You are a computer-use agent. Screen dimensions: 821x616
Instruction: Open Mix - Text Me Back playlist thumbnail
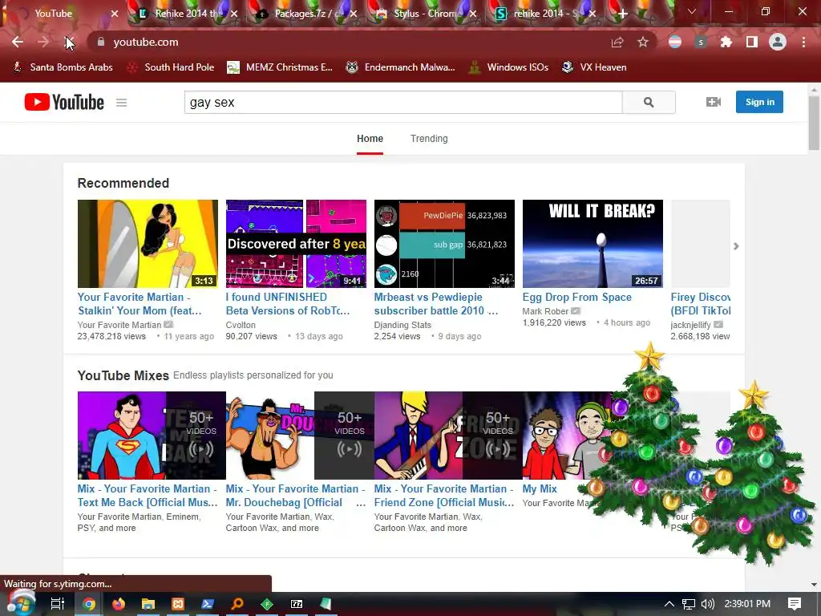coord(152,436)
